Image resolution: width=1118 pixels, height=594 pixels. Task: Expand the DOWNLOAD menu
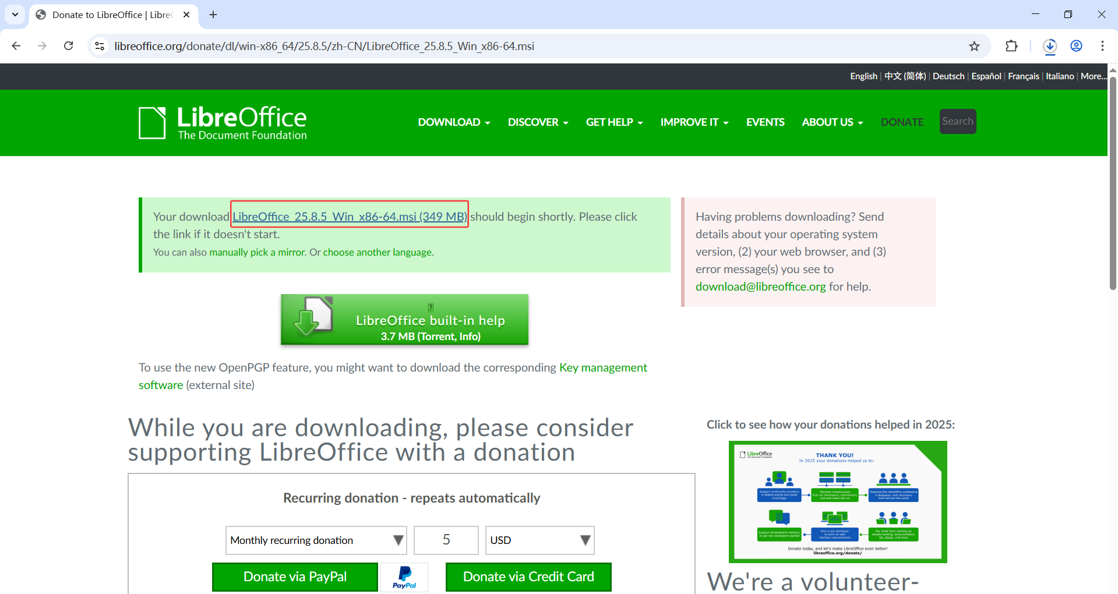click(x=454, y=122)
